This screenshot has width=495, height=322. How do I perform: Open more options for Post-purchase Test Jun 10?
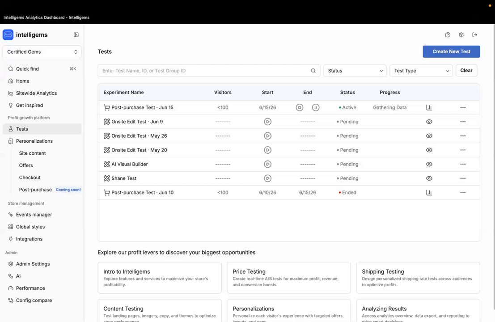[463, 193]
